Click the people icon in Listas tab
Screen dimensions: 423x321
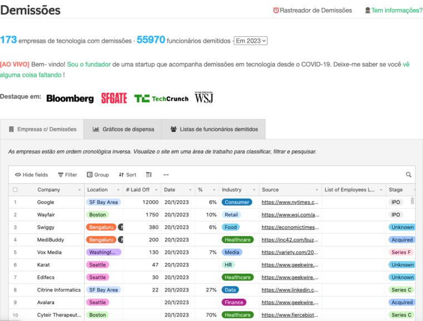(174, 129)
